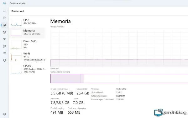This screenshot has height=118, width=188.
Task: Open the Processes page icon
Action: tap(4, 18)
